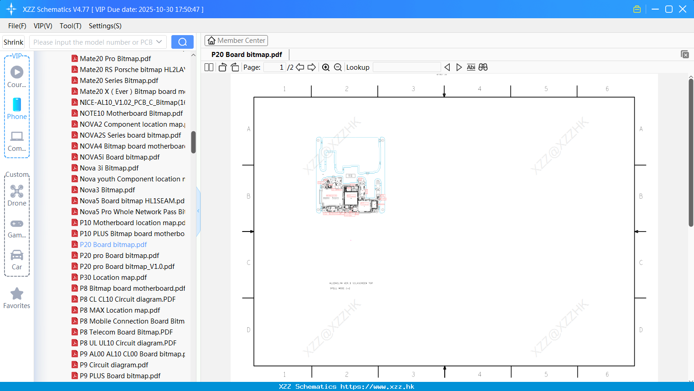This screenshot has height=391, width=694.
Task: Click the page number field
Action: coord(275,67)
